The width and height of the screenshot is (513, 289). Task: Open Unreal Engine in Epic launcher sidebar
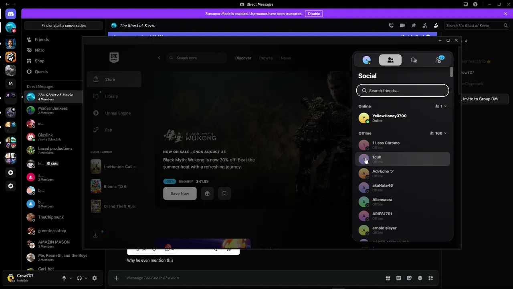click(x=114, y=113)
